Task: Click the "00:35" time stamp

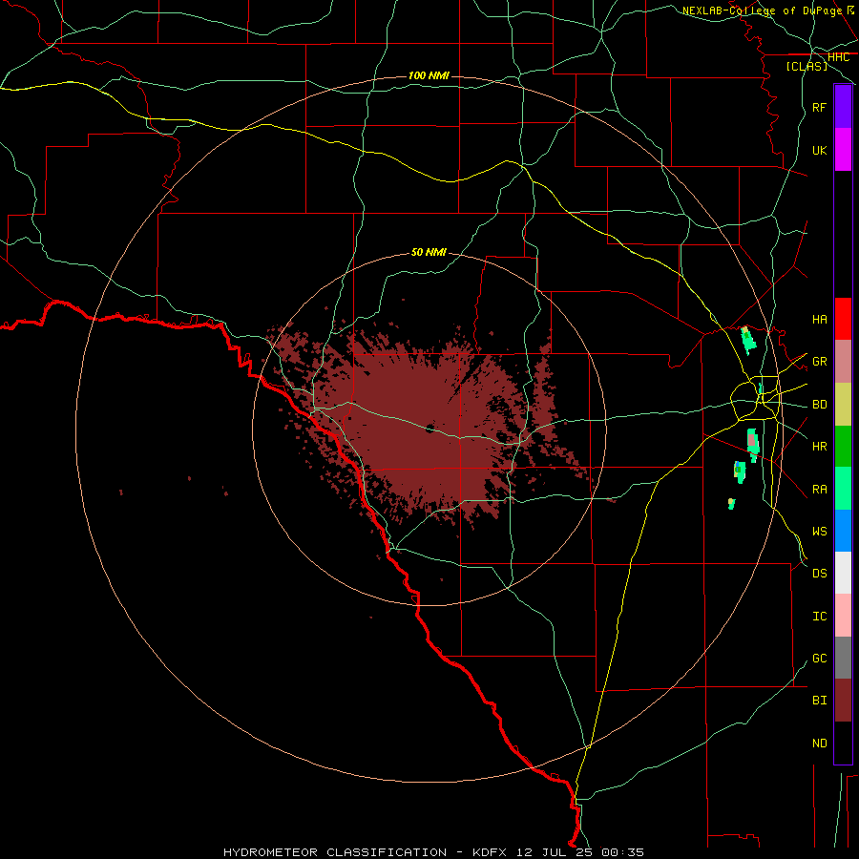Action: (x=621, y=852)
